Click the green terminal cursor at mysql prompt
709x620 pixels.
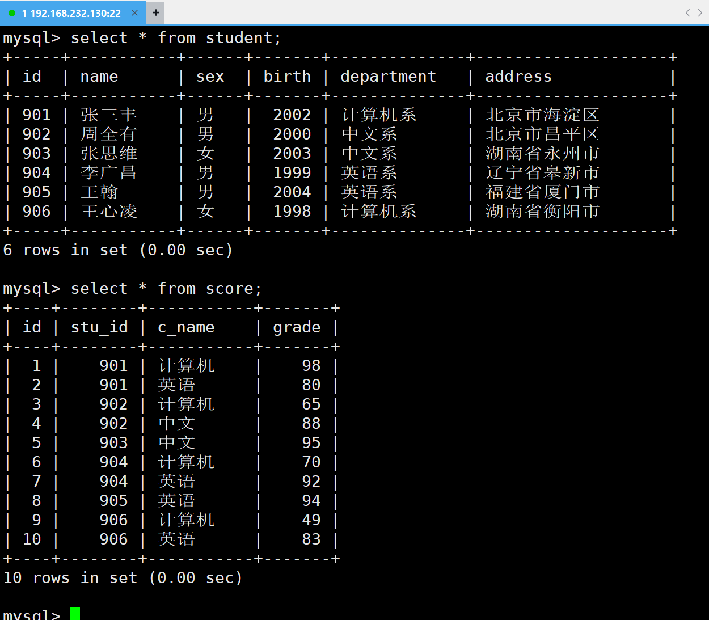pos(75,613)
